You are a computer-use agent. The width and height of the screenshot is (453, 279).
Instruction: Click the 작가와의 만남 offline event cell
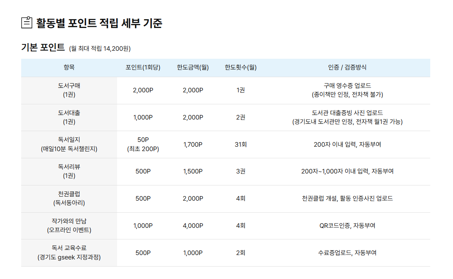69,226
